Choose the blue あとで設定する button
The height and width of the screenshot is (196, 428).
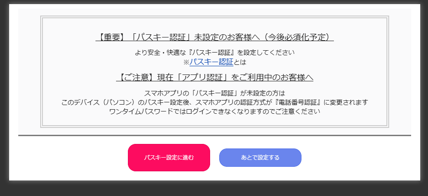coord(260,158)
